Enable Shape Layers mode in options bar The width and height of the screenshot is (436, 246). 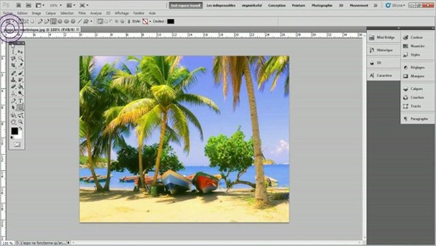coord(20,21)
